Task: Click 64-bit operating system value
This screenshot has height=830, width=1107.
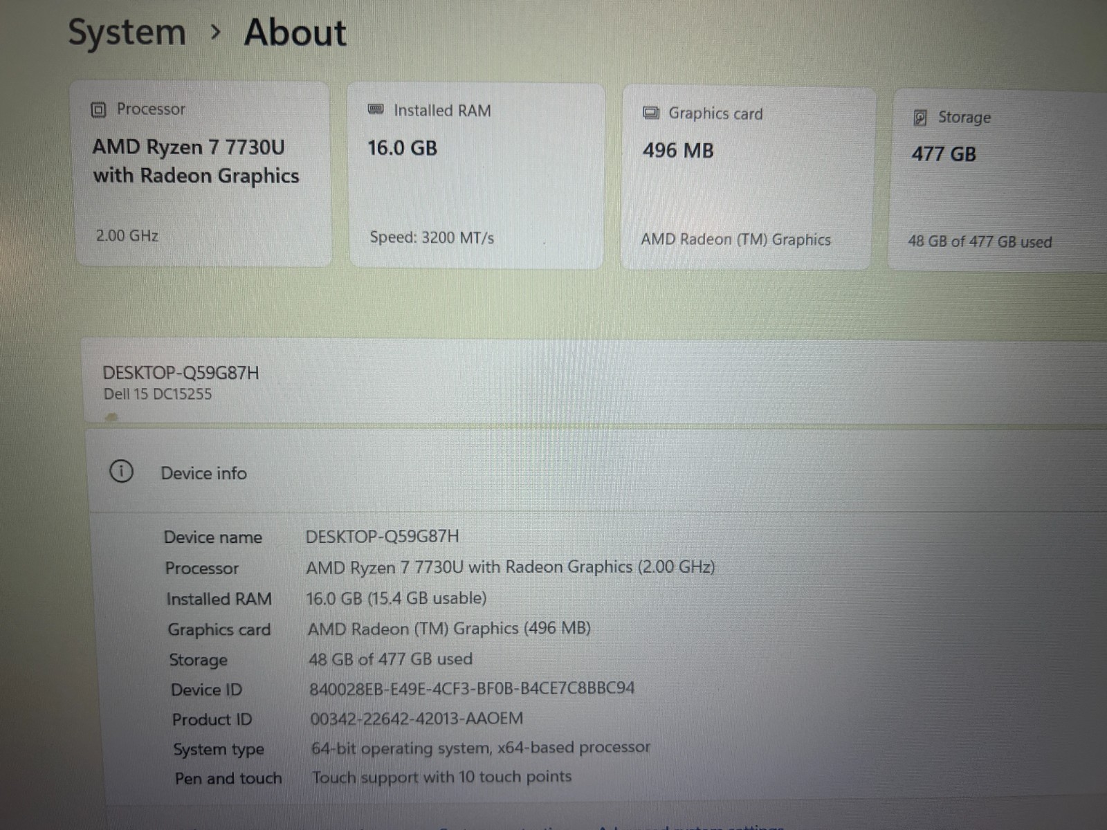Action: pos(481,748)
